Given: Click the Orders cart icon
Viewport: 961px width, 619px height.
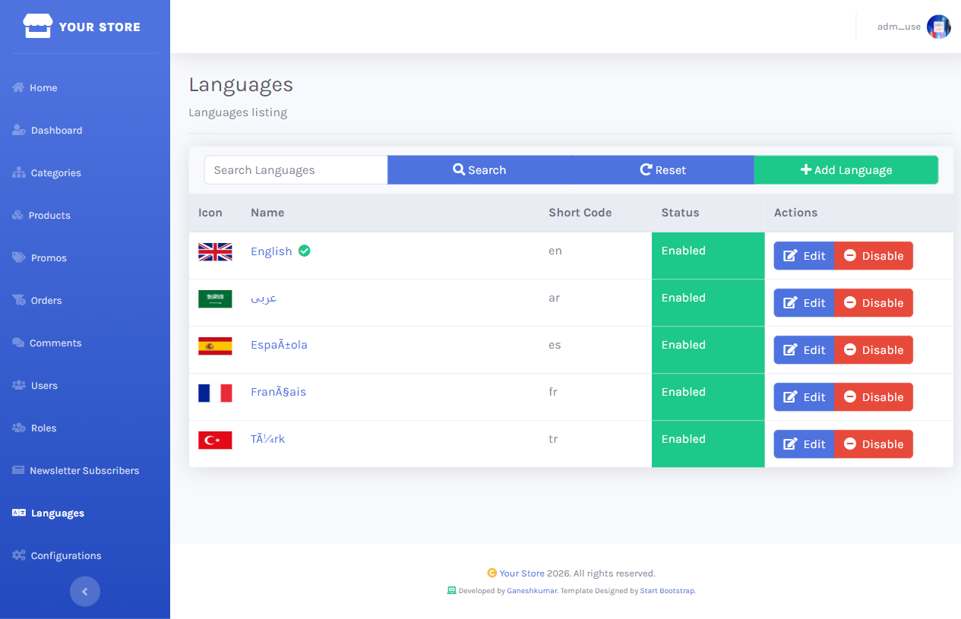Looking at the screenshot, I should tap(19, 300).
